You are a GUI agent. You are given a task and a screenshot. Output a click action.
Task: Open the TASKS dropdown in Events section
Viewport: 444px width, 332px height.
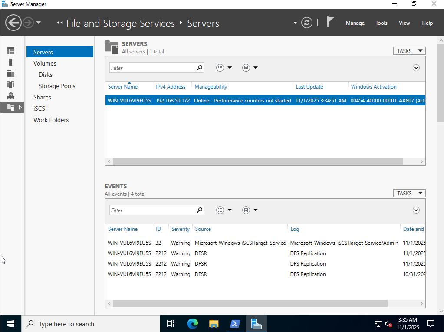coord(409,193)
